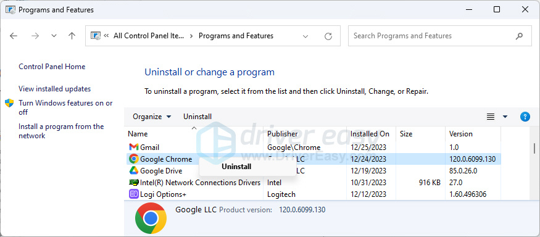Click the Search Programs and Features box
Image resolution: width=540 pixels, height=237 pixels.
click(x=440, y=36)
